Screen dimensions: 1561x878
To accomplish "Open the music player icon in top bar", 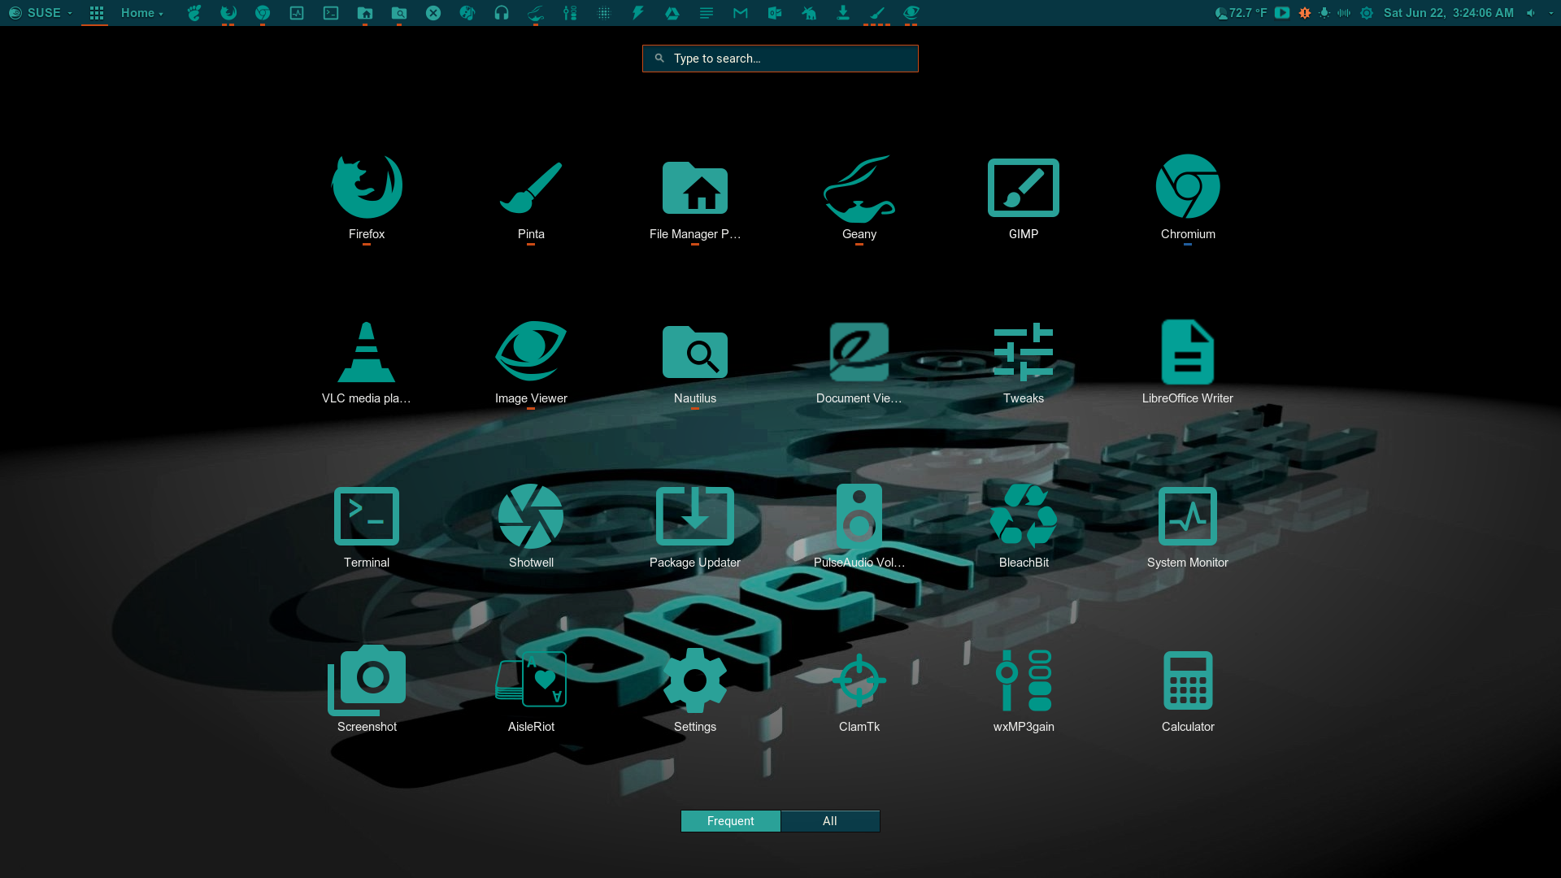I will (x=467, y=13).
